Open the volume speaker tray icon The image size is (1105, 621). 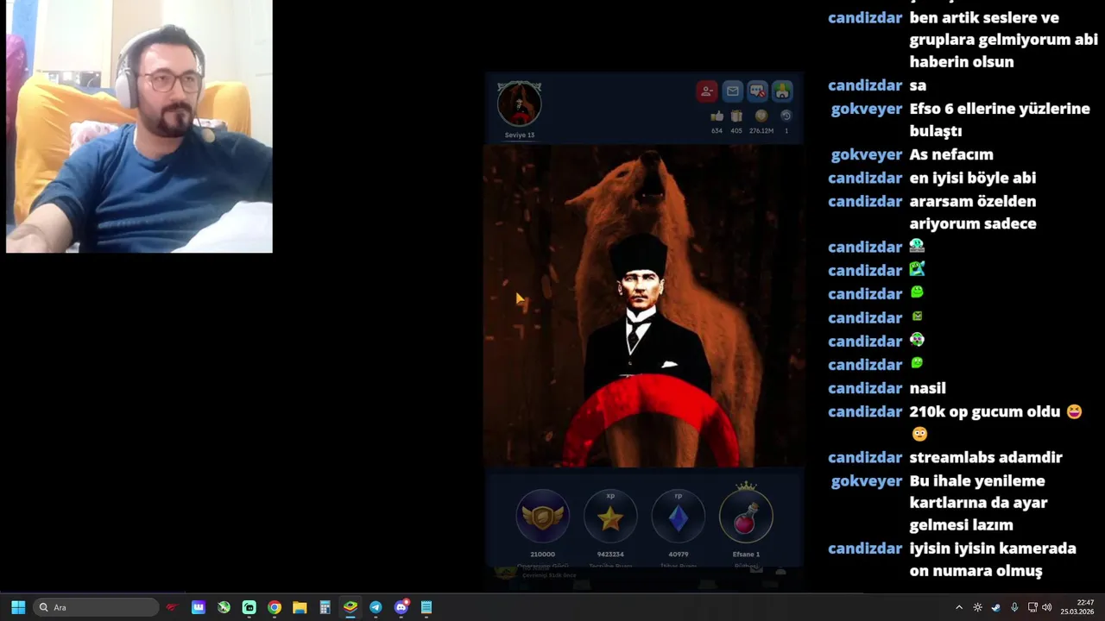tap(1047, 607)
